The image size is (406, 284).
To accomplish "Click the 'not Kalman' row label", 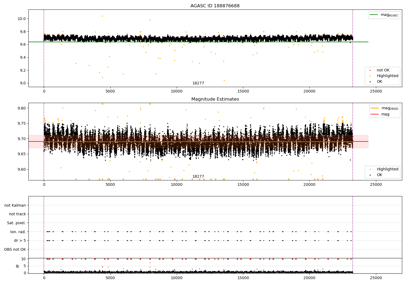I will tap(15, 205).
